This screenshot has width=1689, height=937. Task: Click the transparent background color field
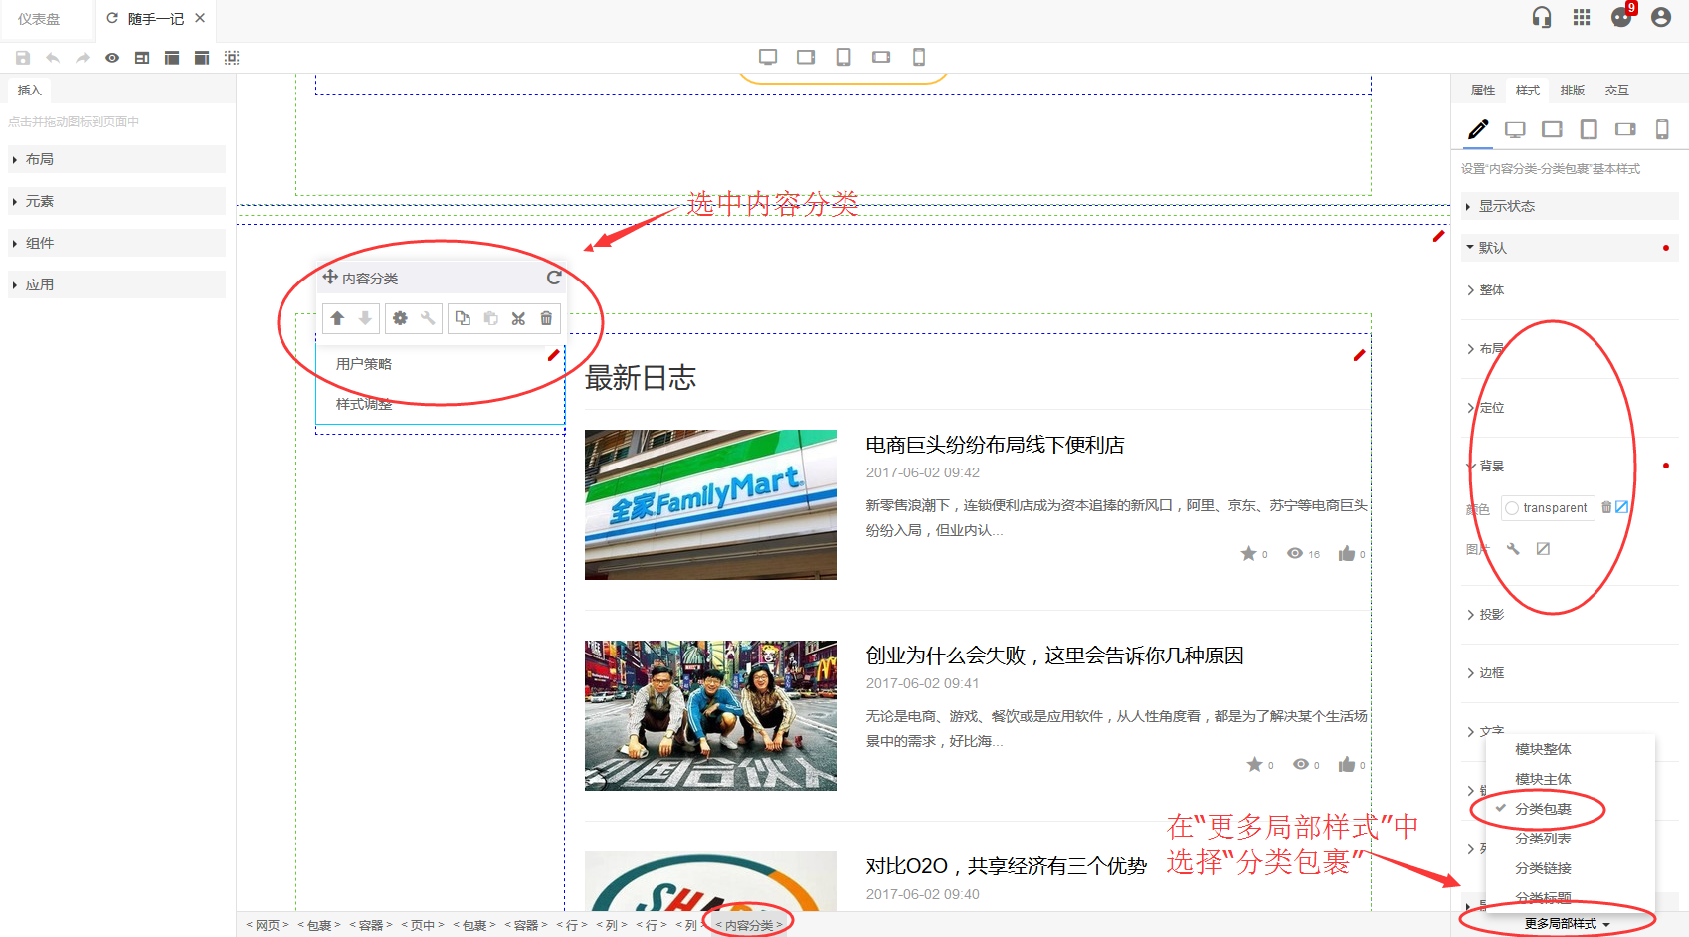[x=1548, y=508]
